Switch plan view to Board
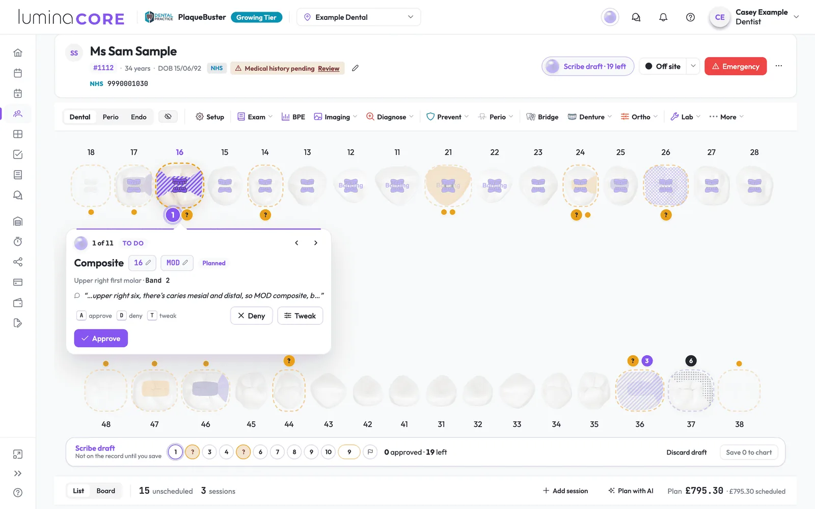815x509 pixels. [x=106, y=491]
